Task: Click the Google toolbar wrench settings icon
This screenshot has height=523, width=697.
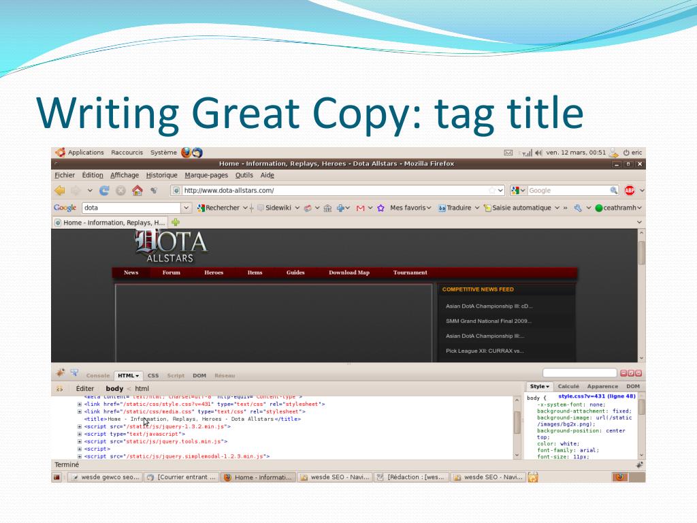Action: pos(578,208)
